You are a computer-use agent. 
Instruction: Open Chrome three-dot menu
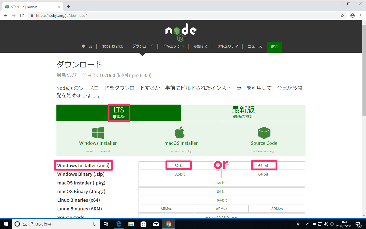[361, 16]
